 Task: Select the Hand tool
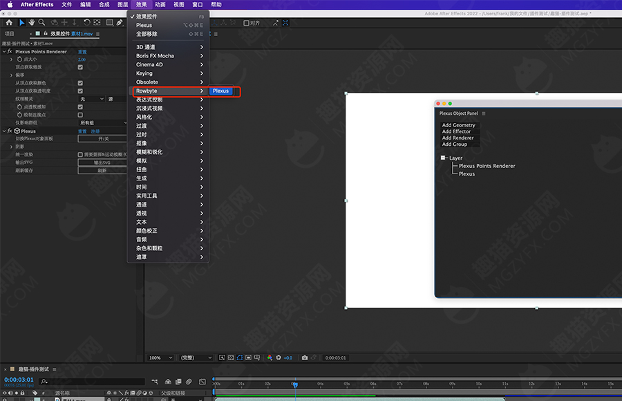click(32, 23)
